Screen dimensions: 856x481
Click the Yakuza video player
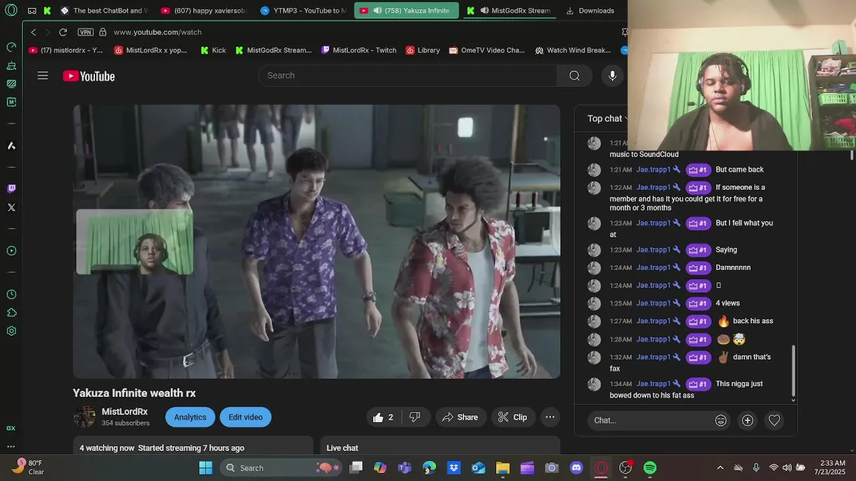point(316,241)
